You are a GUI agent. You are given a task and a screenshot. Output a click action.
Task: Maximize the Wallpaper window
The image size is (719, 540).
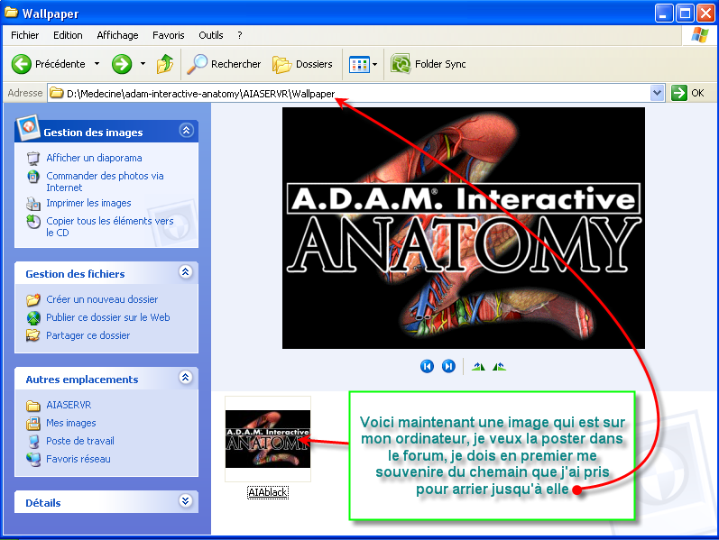coord(685,14)
